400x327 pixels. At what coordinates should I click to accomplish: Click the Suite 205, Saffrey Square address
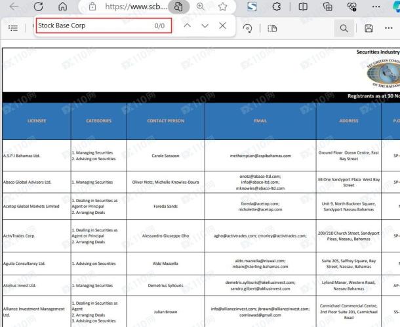(x=348, y=264)
